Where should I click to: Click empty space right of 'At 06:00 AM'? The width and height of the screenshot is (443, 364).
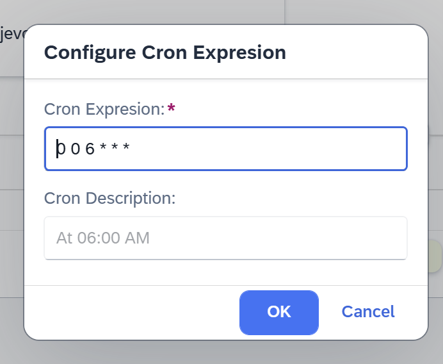point(288,238)
